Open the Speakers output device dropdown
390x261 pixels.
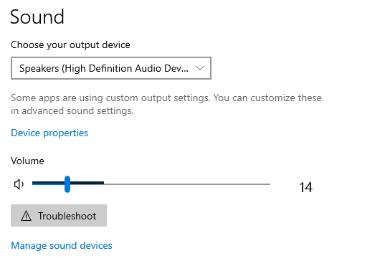click(x=111, y=68)
